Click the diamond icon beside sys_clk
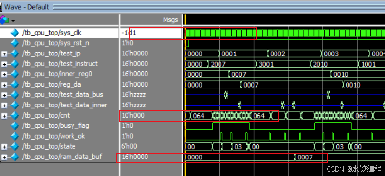 15,33
